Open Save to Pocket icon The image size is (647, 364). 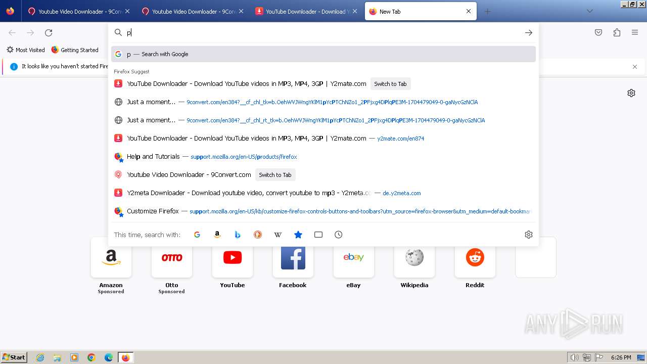(598, 32)
